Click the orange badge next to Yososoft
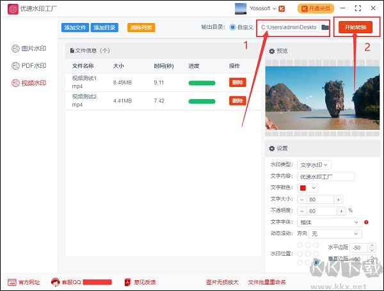Image resolution: width=384 pixels, height=291 pixels. tap(282, 9)
